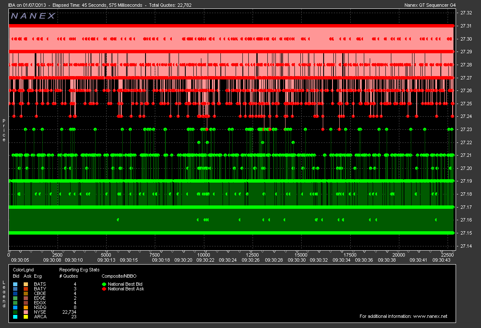Click the NYSE bid color swatch
The height and width of the screenshot is (328, 481).
coord(16,312)
